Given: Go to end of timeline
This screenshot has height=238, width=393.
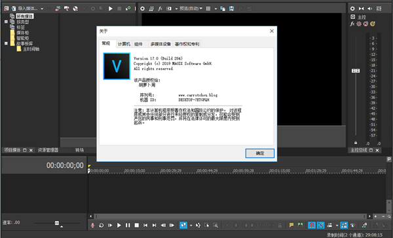Looking at the screenshot, I should coord(155,225).
